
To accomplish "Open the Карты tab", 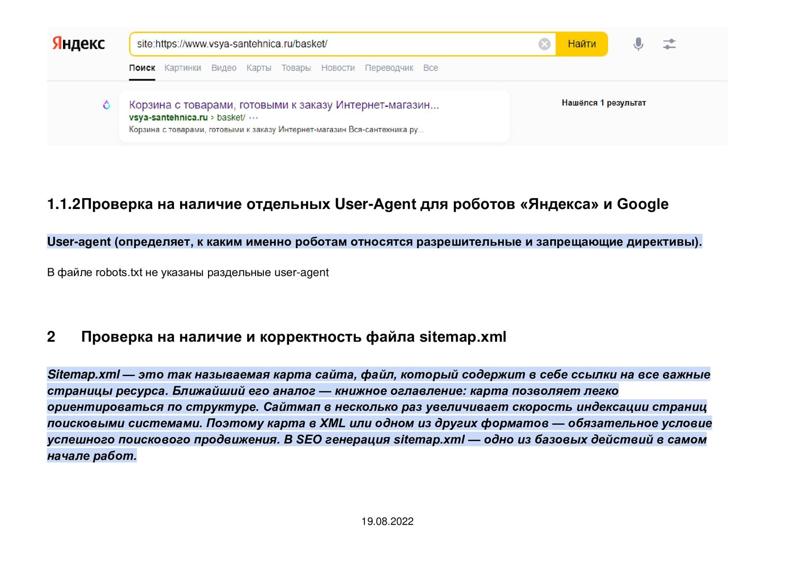I will [x=259, y=68].
